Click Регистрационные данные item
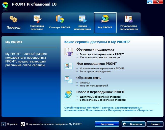This screenshot has width=165, height=130. [x=95, y=71]
